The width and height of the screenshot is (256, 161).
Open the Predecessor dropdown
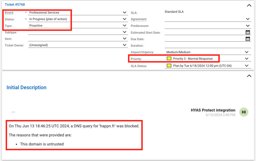pyautogui.click(x=248, y=26)
